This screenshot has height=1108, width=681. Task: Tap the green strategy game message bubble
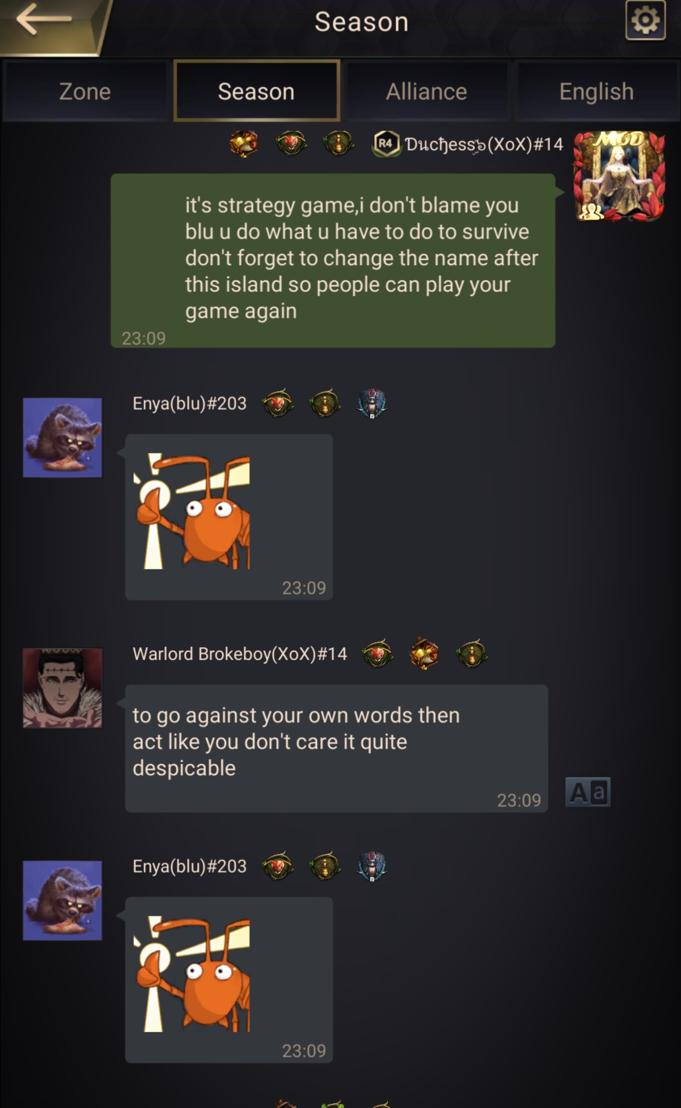coord(333,260)
